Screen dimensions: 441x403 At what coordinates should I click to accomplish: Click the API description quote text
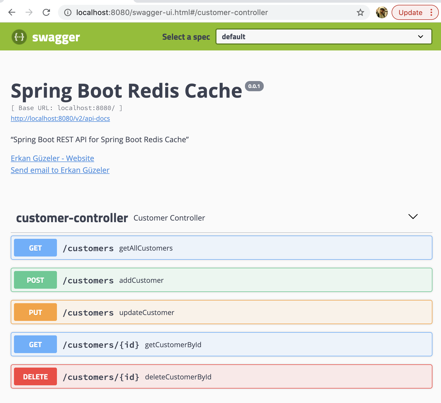tap(100, 140)
